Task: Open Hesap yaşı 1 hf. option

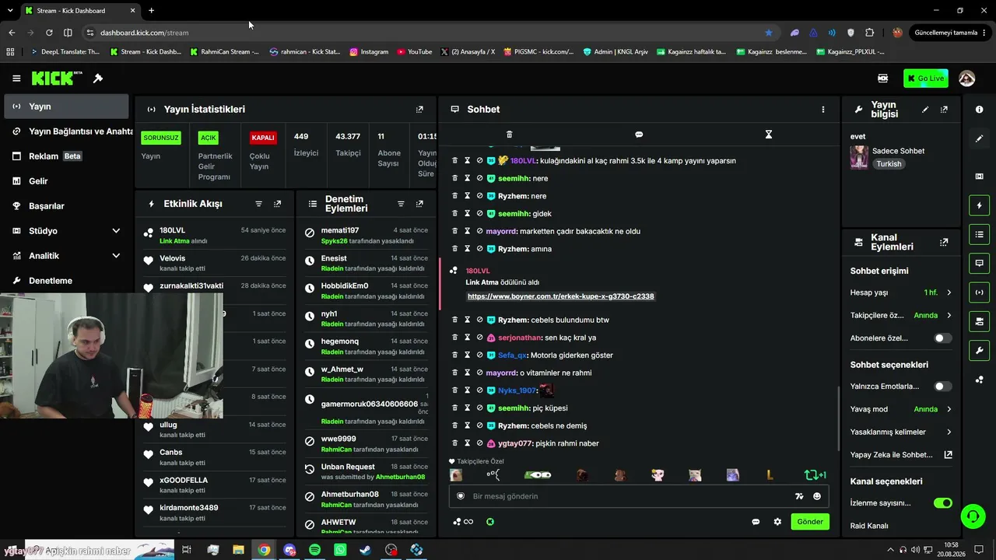Action: coord(901,292)
